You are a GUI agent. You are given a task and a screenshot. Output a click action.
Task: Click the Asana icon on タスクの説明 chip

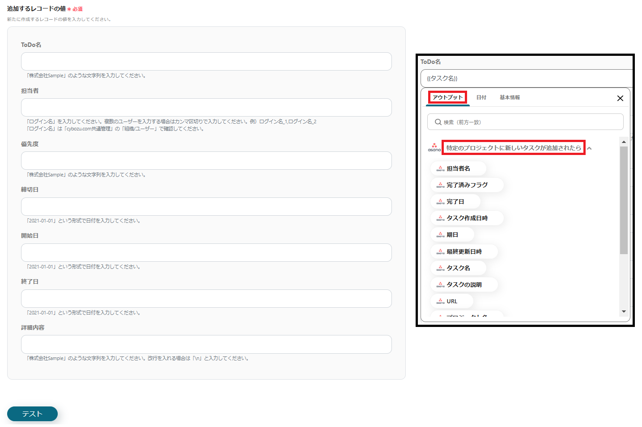pos(440,285)
